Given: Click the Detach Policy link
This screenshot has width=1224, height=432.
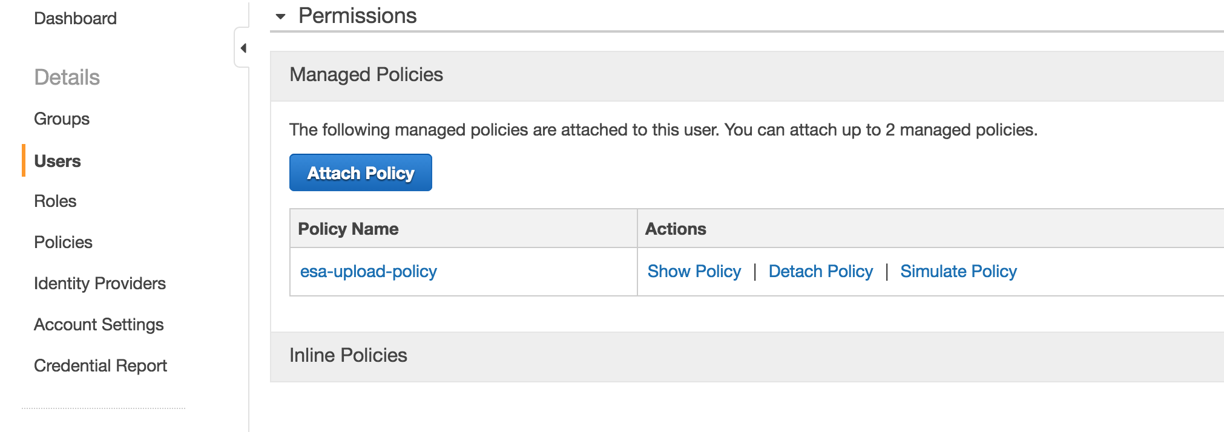Looking at the screenshot, I should [821, 271].
